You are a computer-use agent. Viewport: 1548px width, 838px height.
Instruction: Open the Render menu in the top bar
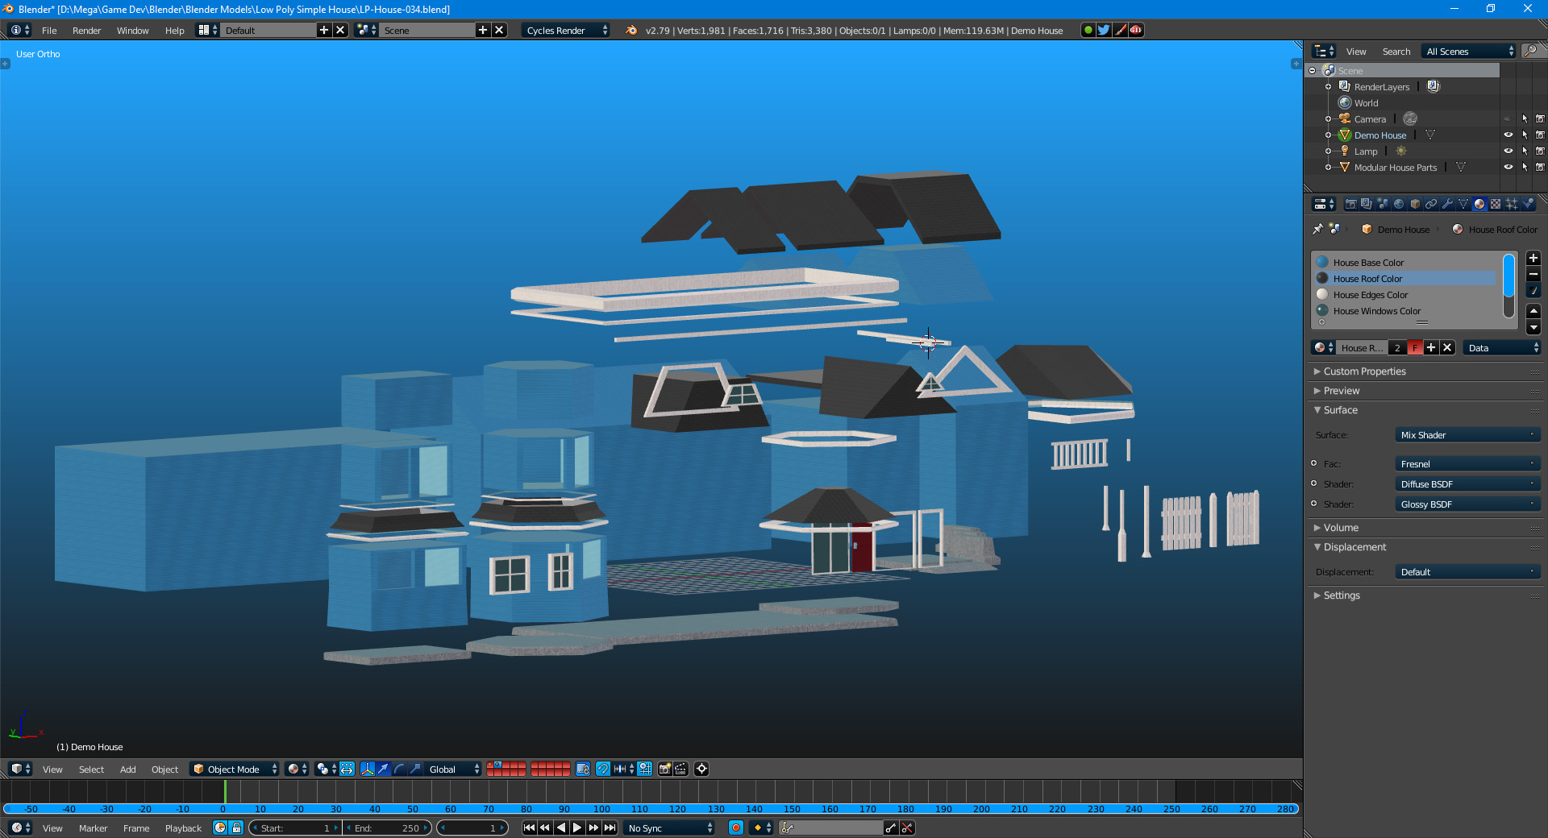pos(86,30)
